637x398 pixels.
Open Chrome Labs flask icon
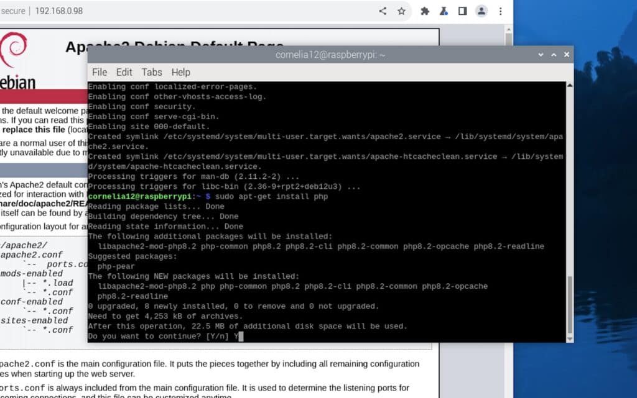pyautogui.click(x=444, y=11)
